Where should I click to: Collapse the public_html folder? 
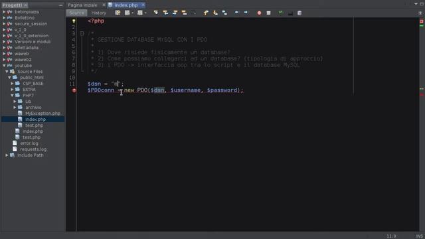[x=9, y=78]
